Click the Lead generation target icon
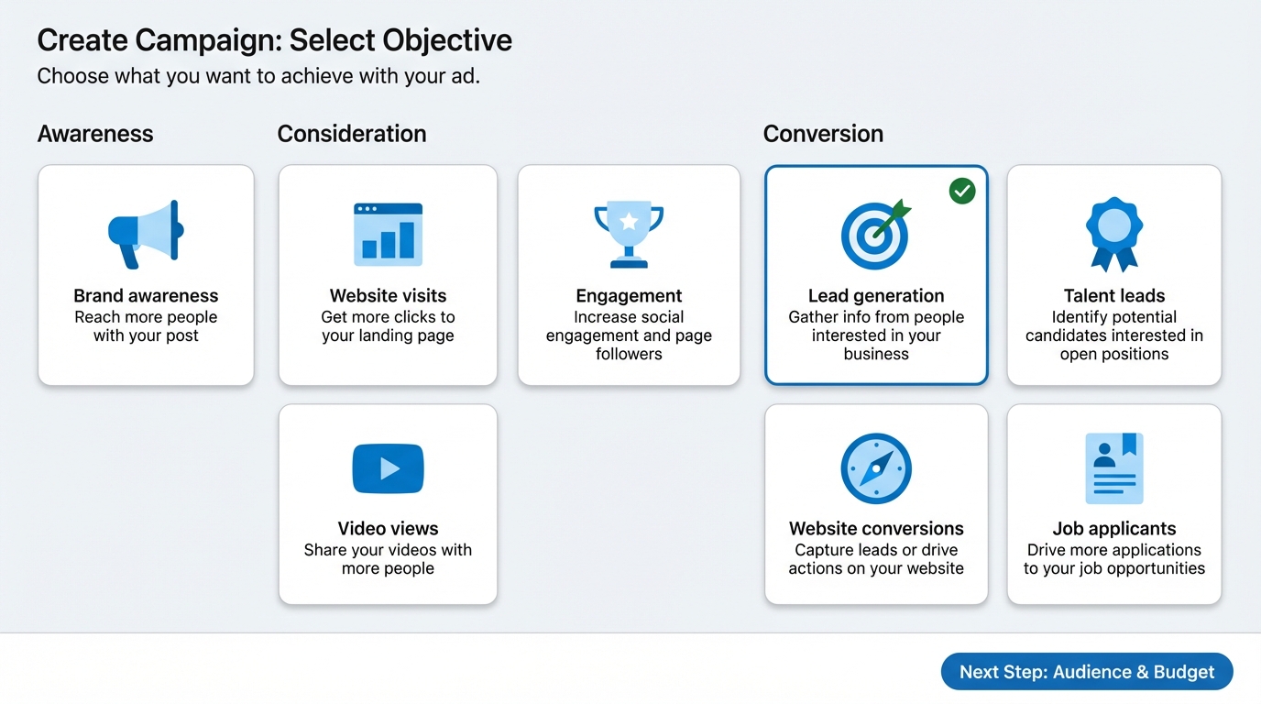The width and height of the screenshot is (1261, 704). coord(875,235)
